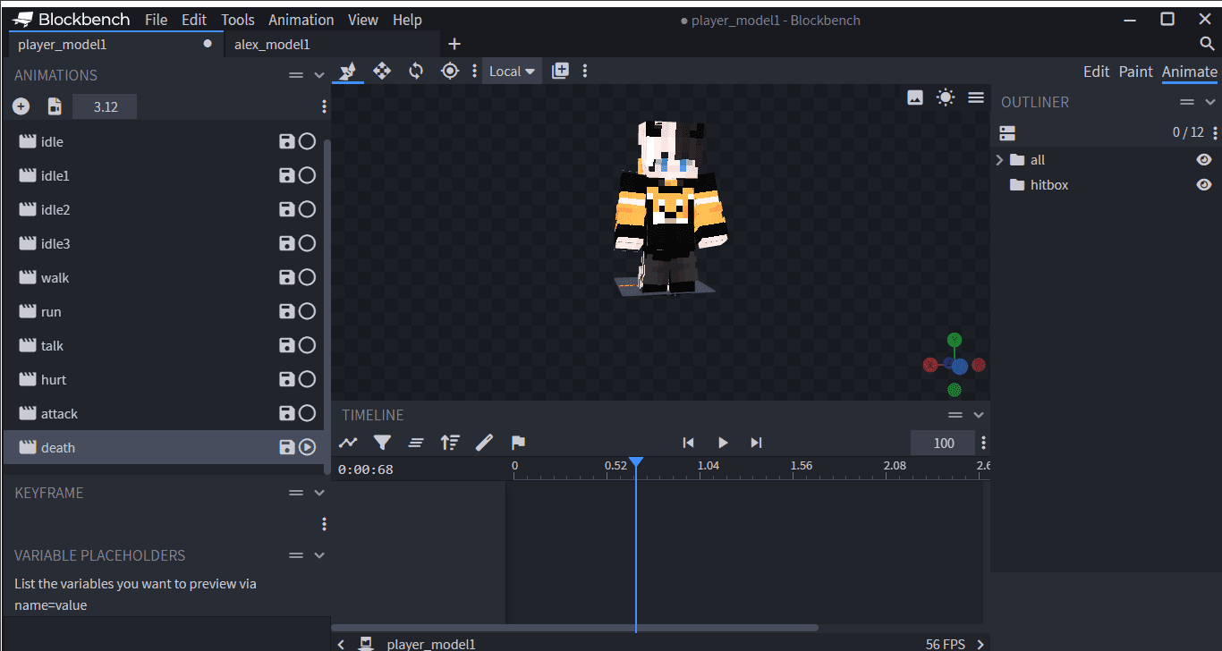Image resolution: width=1222 pixels, height=651 pixels.
Task: Click the Add Animation plus icon
Action: 21,106
